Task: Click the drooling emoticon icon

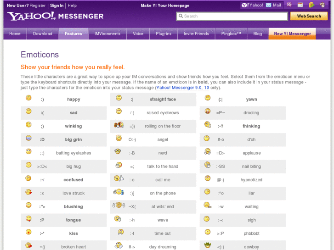Action: [x=208, y=111]
